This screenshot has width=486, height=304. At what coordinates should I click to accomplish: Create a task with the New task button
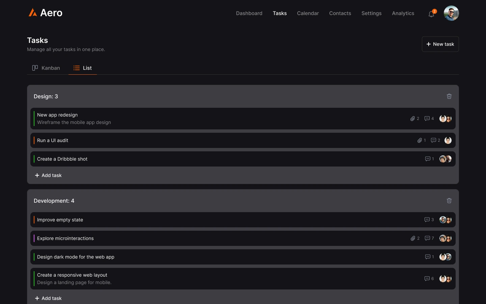440,44
